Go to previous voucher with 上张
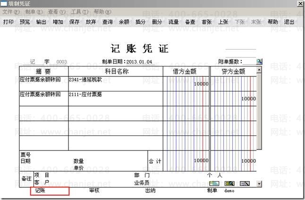This screenshot has height=200, width=305. [223, 22]
